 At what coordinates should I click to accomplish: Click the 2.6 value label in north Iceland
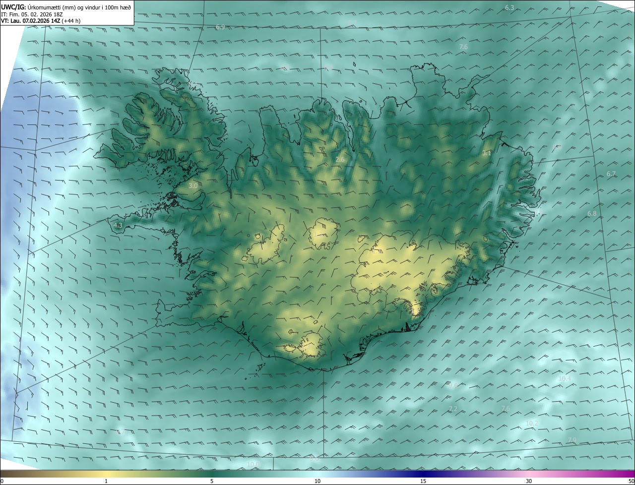[340, 160]
